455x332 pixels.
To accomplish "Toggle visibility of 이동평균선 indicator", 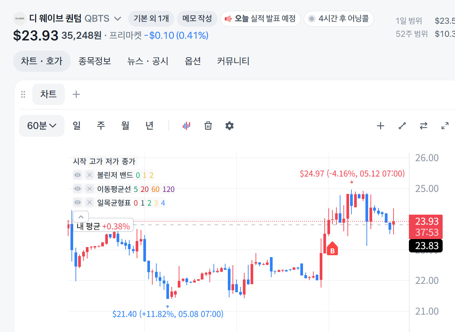I will pyautogui.click(x=78, y=189).
